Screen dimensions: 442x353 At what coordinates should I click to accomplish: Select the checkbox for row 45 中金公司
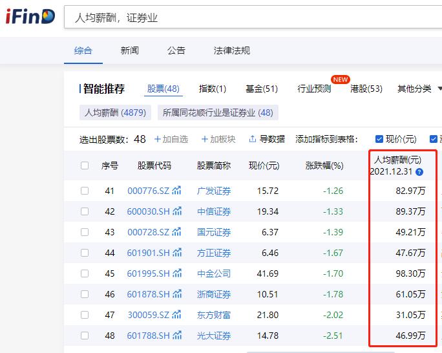point(85,273)
